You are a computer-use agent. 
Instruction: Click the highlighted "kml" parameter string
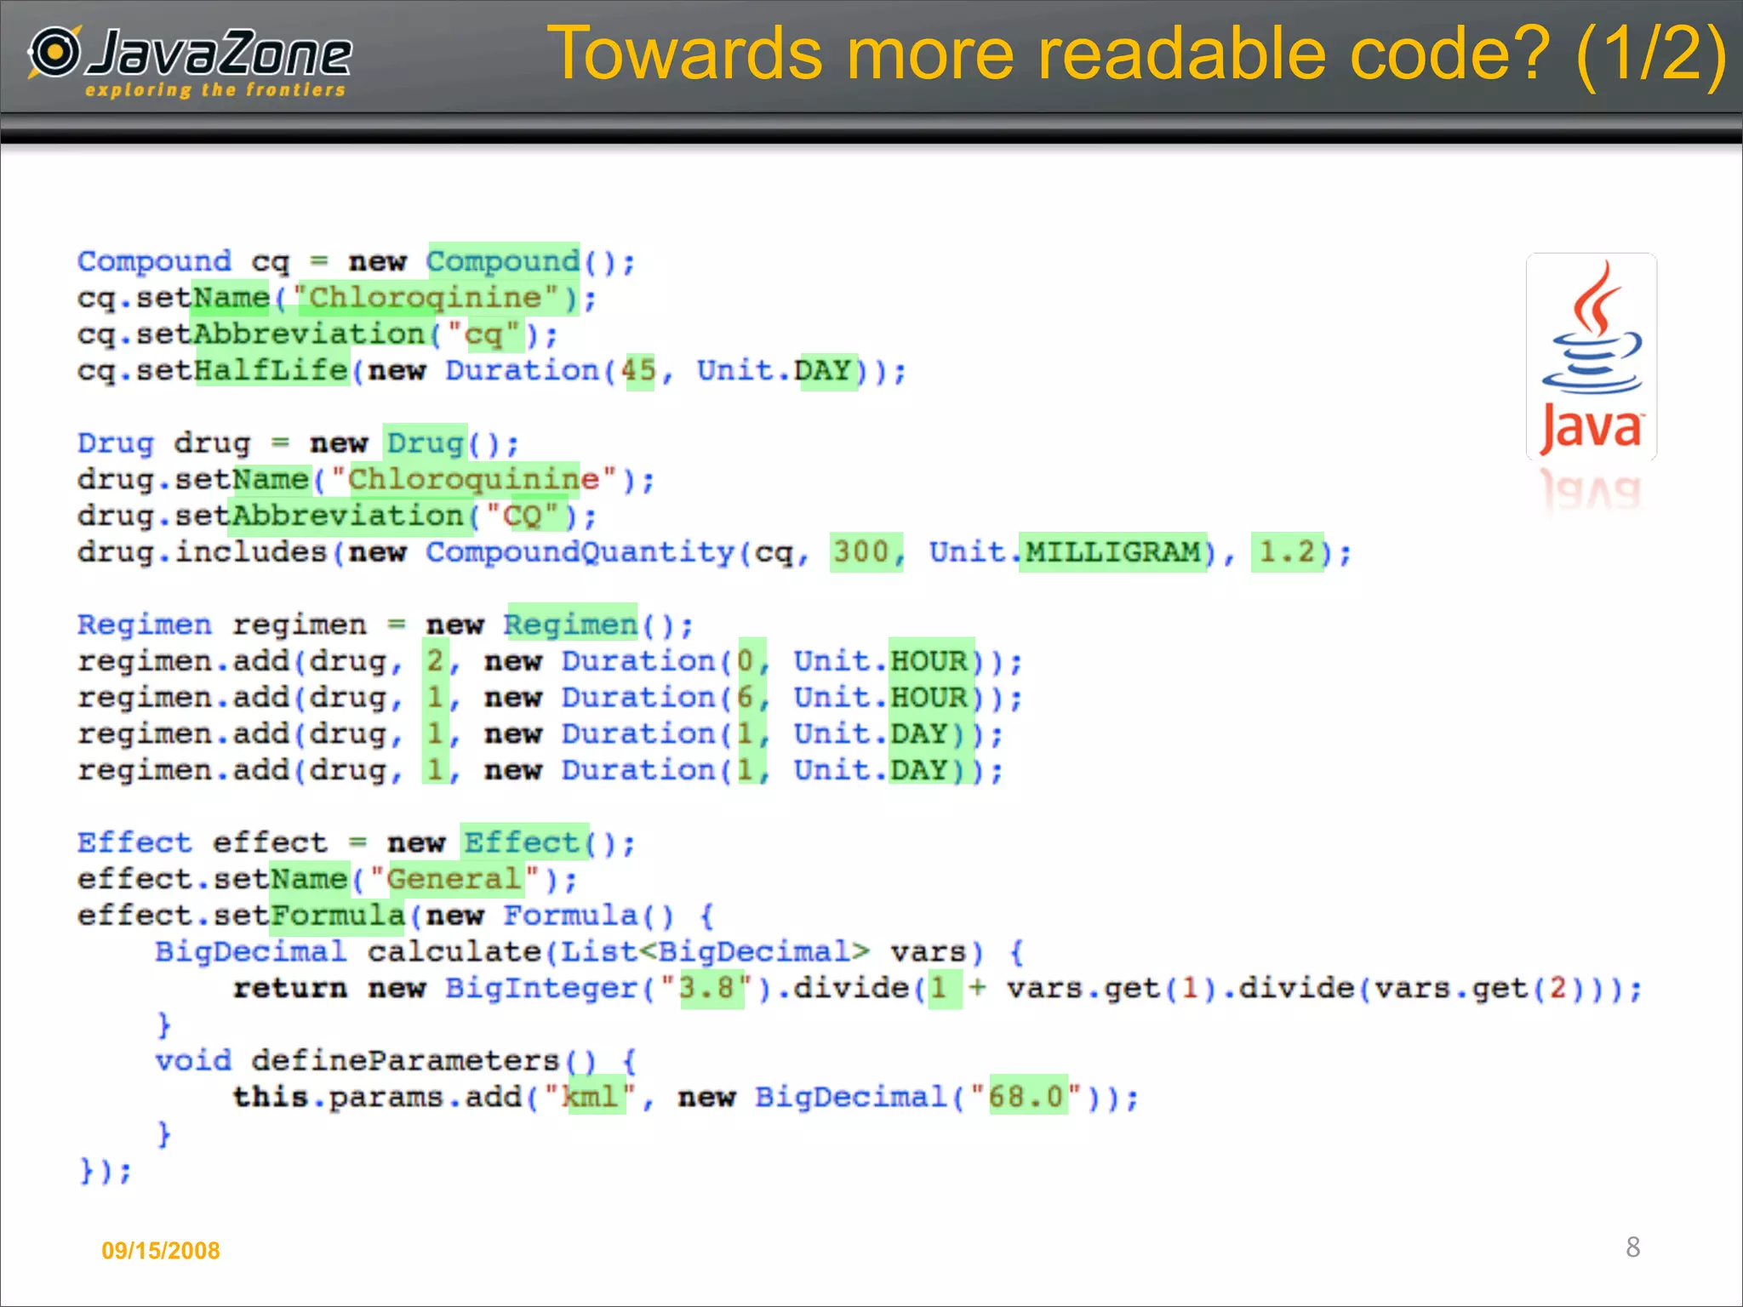coord(595,1097)
